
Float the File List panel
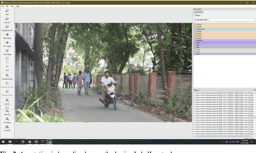(x=255, y=90)
